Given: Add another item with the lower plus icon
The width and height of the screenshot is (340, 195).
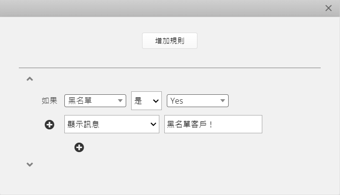Looking at the screenshot, I should pyautogui.click(x=79, y=148).
